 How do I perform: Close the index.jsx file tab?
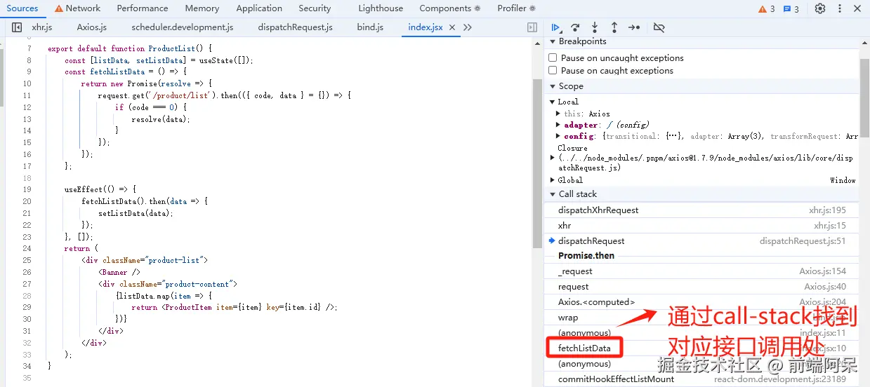[452, 27]
